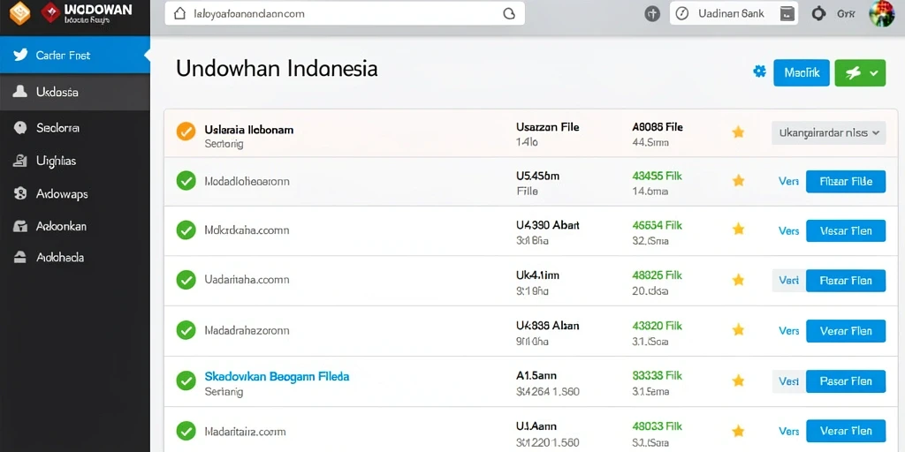The width and height of the screenshot is (905, 452).
Task: Click the compass icon in Uadinan Sank field
Action: (682, 13)
